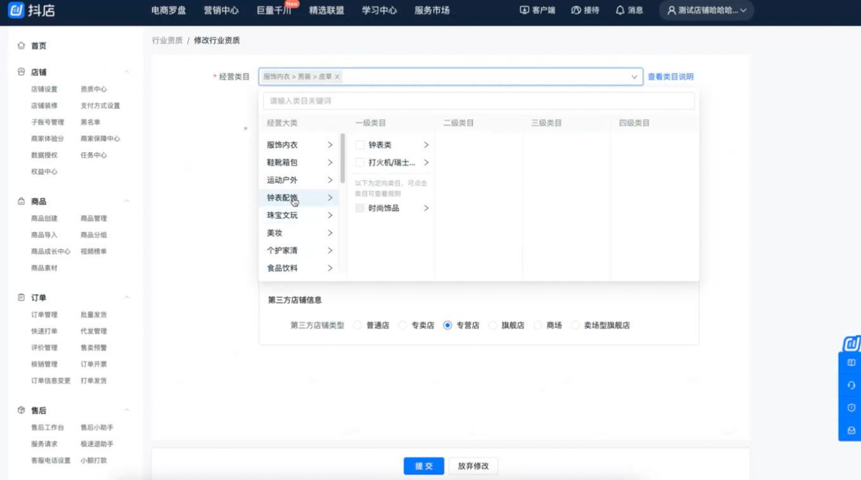Select 普通店 store type

(x=358, y=325)
